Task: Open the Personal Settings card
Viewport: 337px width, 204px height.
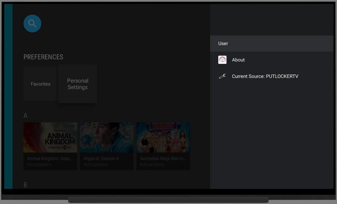Action: (x=77, y=83)
